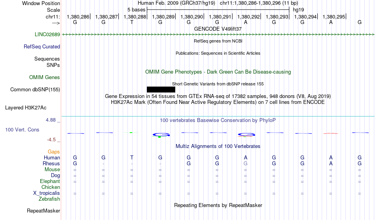Click Repeating Elements by RepeatMasker title
375x220 pixels.
[x=218, y=205]
